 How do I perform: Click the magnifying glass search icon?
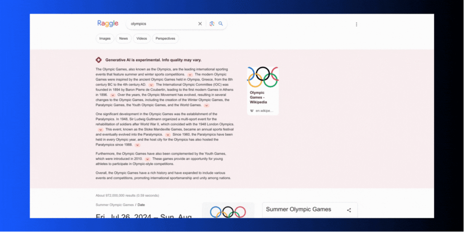click(x=221, y=24)
